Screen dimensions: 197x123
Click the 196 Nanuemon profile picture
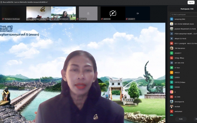(171, 48)
